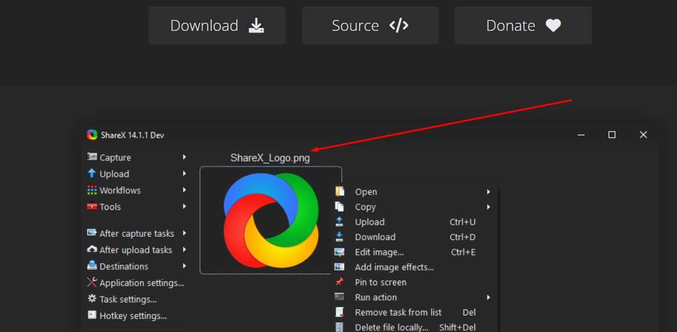
Task: Select Pin to screen menu entry
Action: pos(414,282)
